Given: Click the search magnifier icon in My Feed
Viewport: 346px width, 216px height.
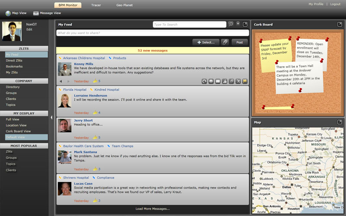Looking at the screenshot, I should (231, 24).
